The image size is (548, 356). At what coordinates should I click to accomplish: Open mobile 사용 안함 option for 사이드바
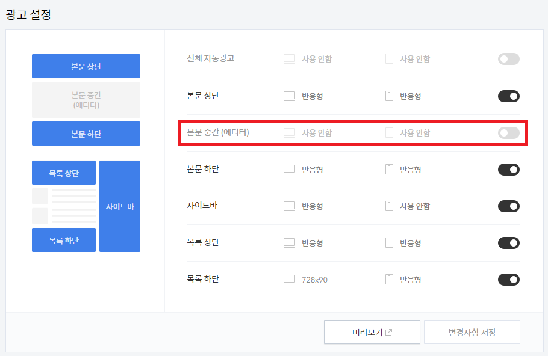[x=415, y=206]
